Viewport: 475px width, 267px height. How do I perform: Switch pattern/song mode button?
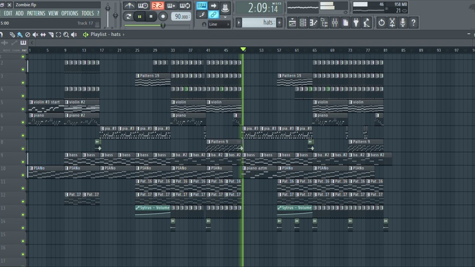[128, 16]
